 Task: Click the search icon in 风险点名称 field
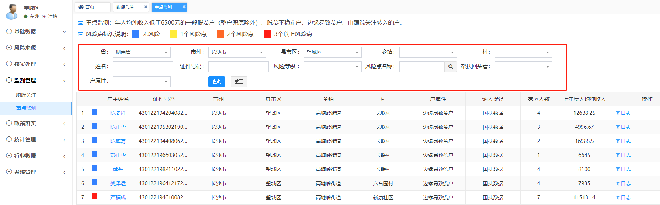pyautogui.click(x=451, y=67)
